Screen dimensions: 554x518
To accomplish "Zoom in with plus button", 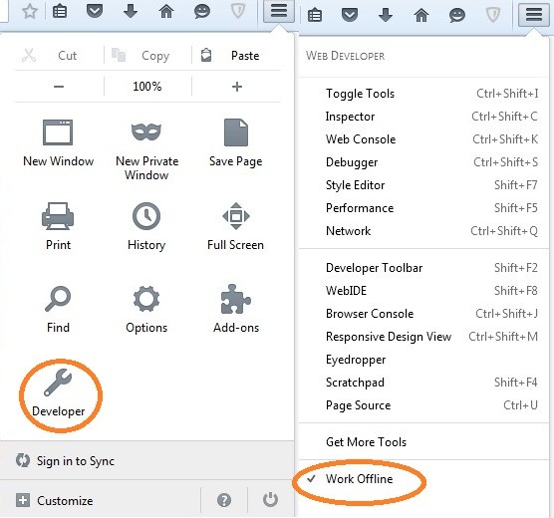I will 237,87.
